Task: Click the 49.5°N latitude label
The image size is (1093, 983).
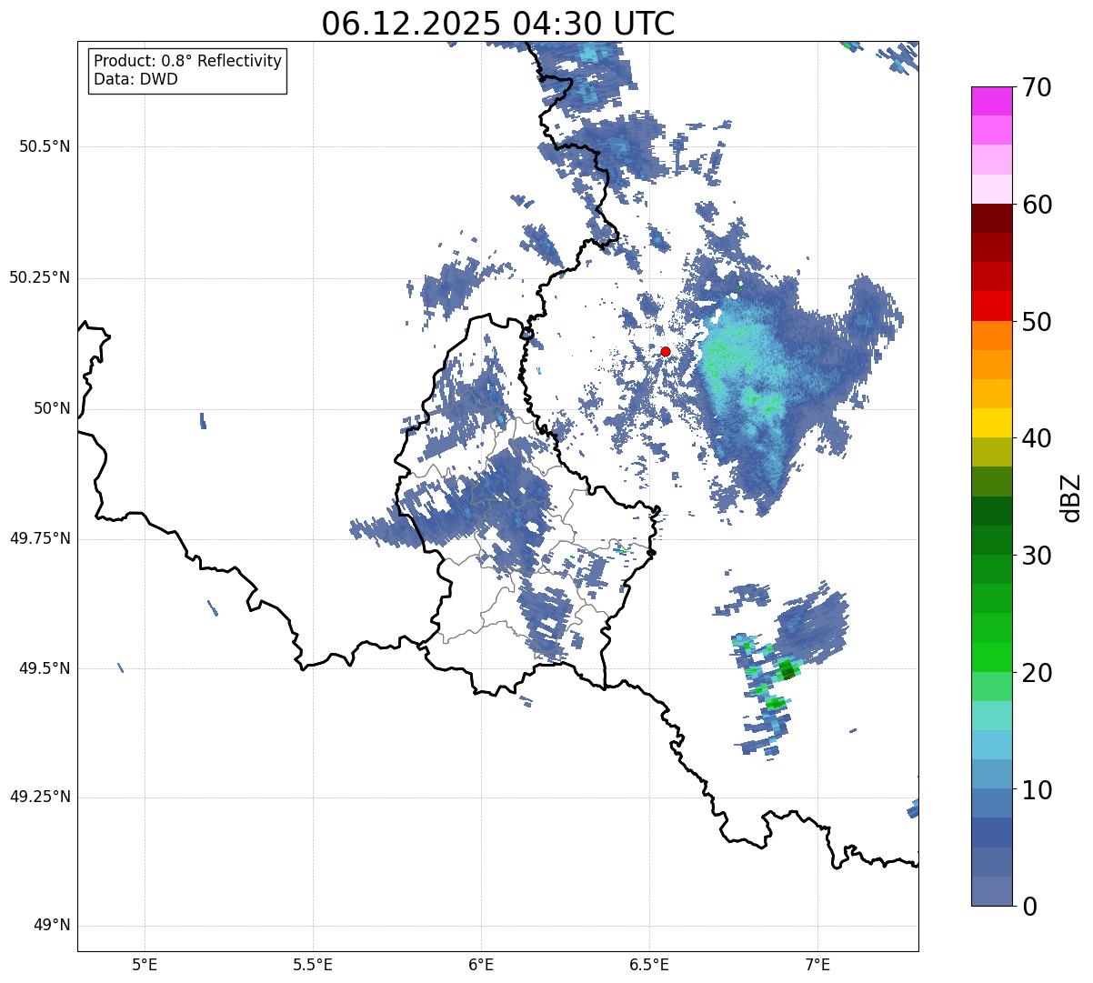Action: [45, 668]
